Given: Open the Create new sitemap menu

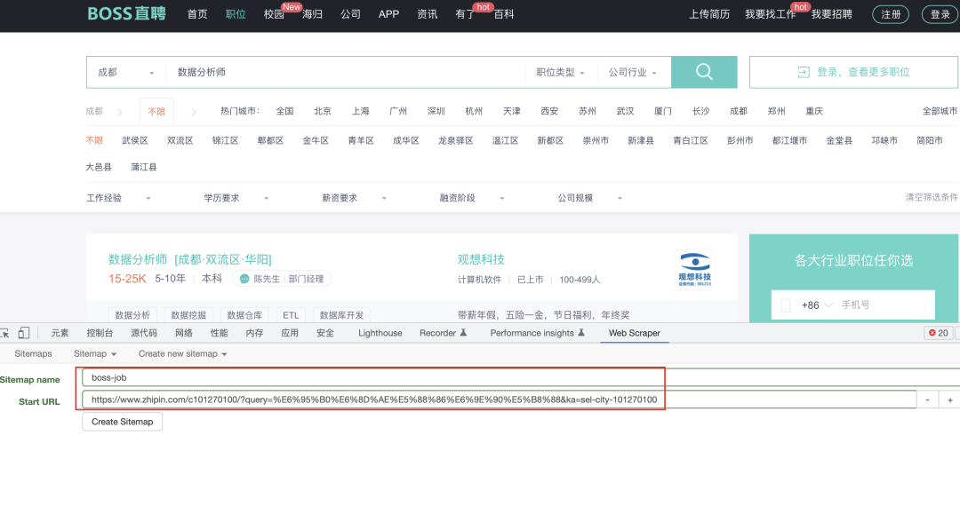Looking at the screenshot, I should click(182, 353).
